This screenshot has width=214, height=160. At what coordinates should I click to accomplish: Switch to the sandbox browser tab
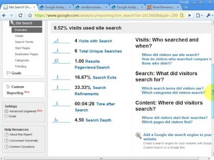[x=91, y=7]
